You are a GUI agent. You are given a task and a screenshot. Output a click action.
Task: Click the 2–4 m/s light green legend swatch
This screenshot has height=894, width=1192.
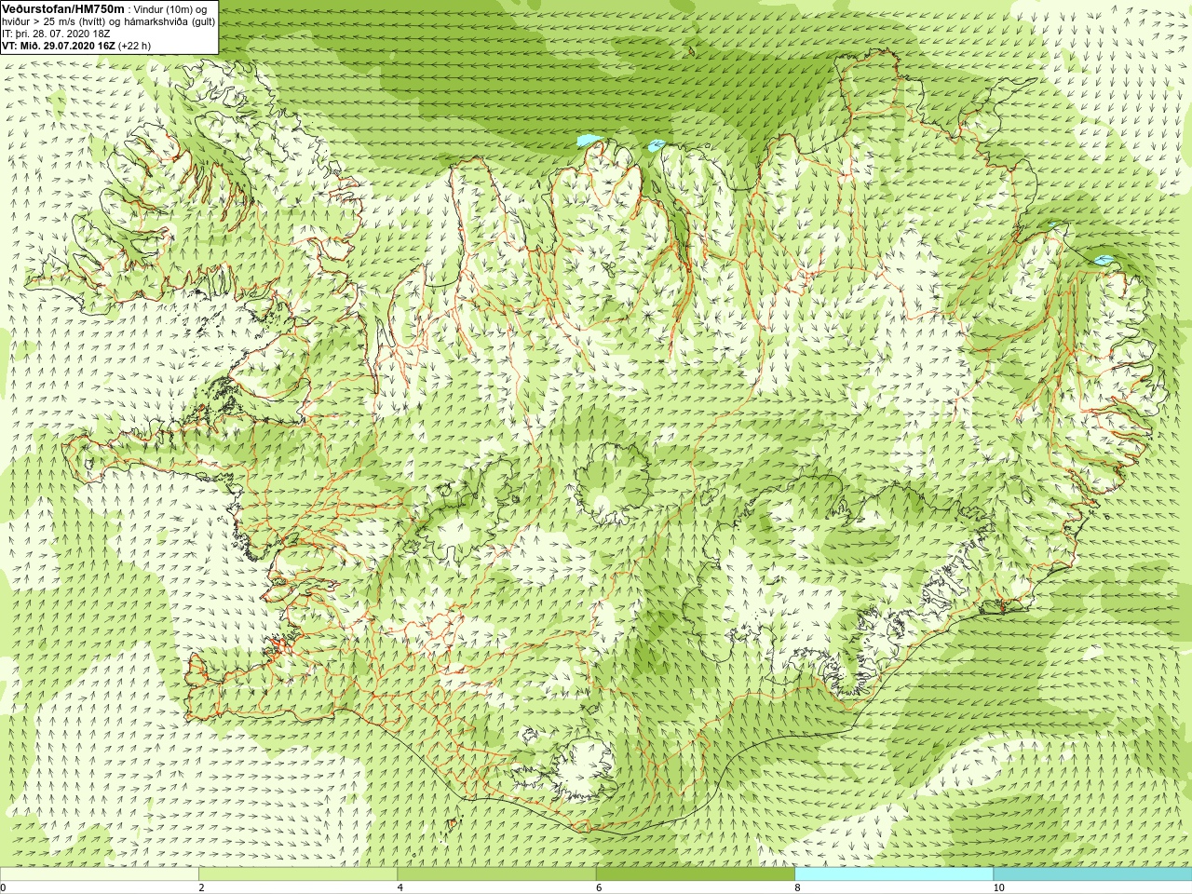pyautogui.click(x=298, y=874)
